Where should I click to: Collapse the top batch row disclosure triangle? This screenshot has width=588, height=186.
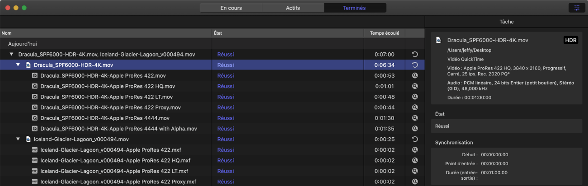tap(12, 54)
